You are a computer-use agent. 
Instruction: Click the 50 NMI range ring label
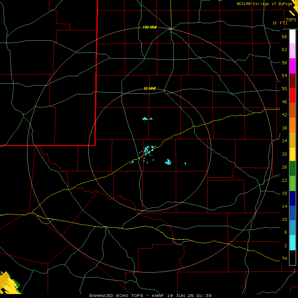150,88
